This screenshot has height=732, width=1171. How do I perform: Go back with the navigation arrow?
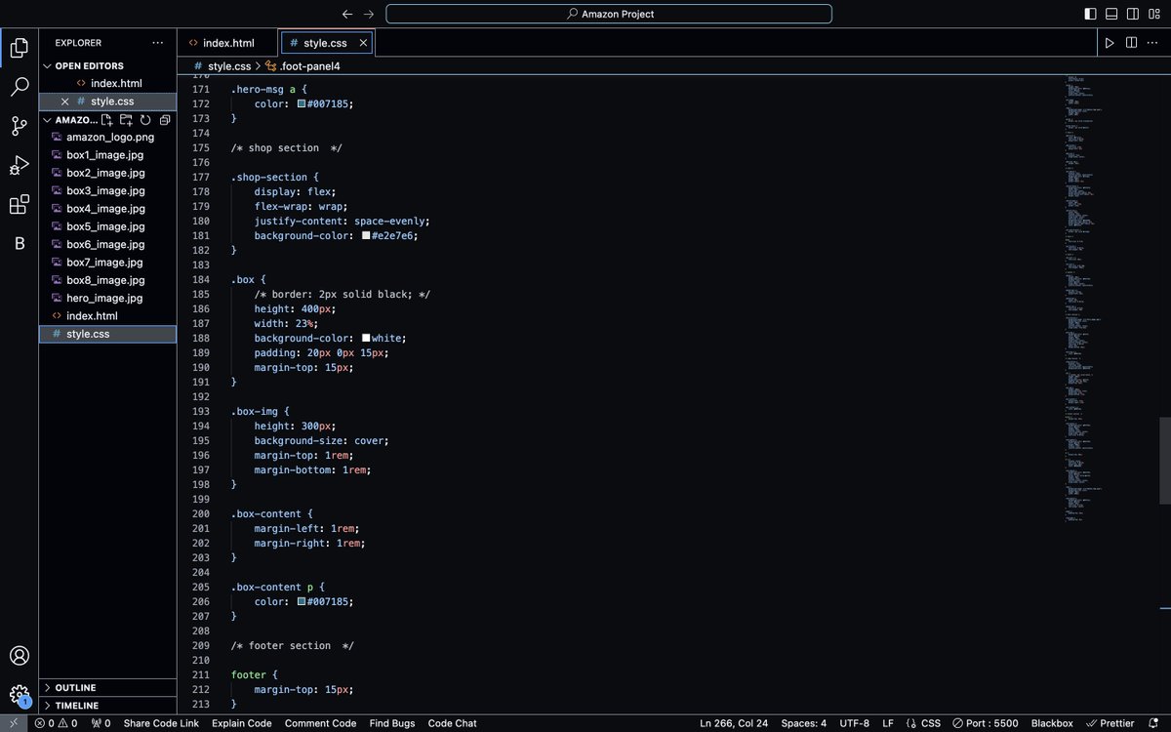click(348, 14)
